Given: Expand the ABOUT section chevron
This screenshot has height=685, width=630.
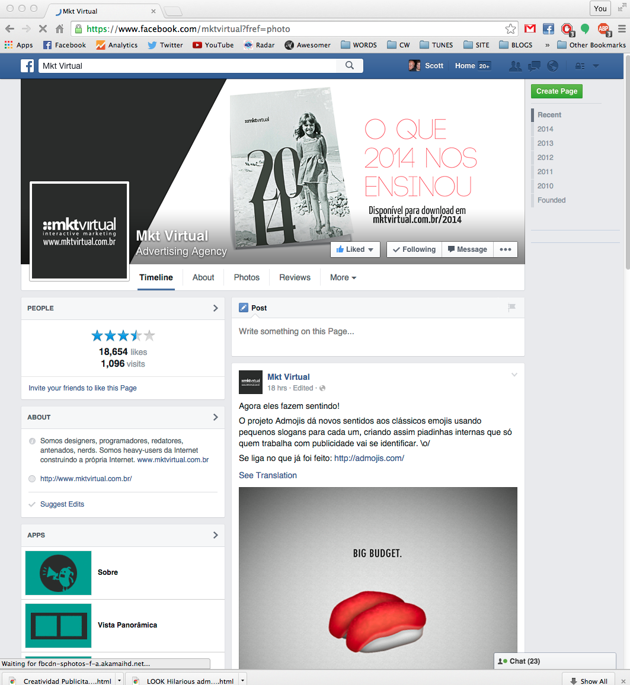Looking at the screenshot, I should pyautogui.click(x=215, y=417).
